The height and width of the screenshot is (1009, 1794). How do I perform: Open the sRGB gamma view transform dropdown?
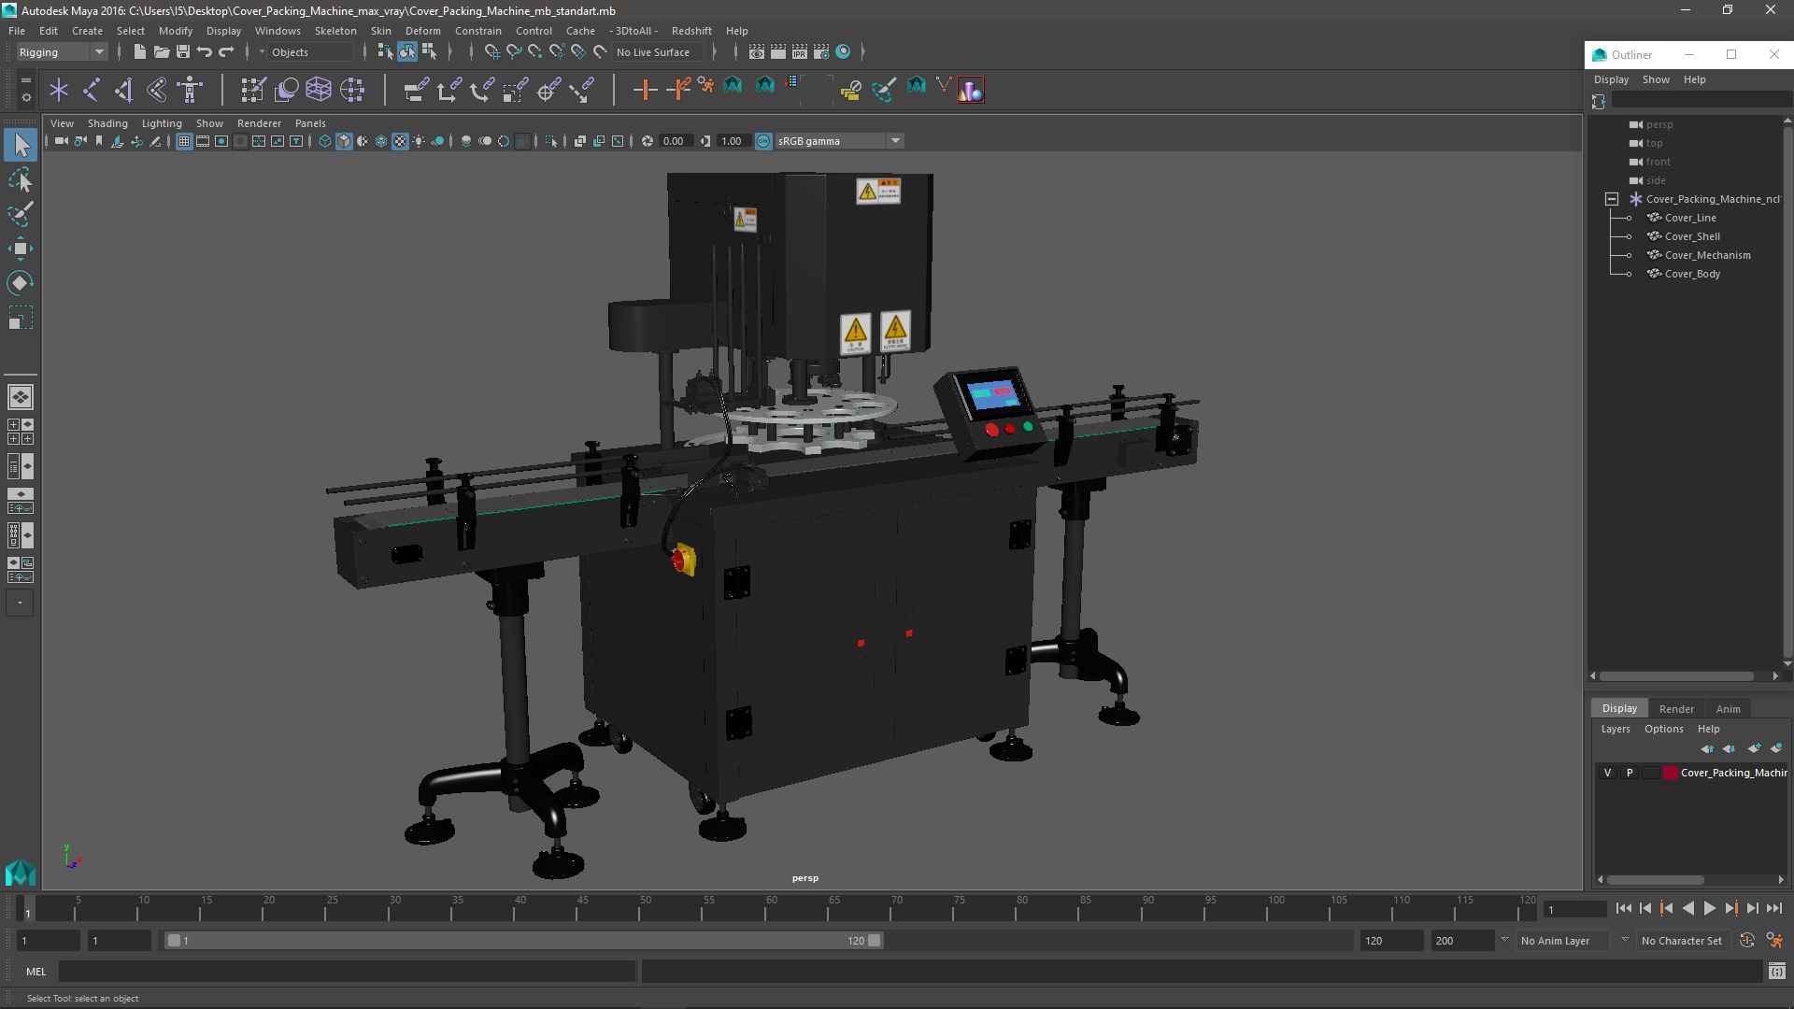pyautogui.click(x=839, y=141)
